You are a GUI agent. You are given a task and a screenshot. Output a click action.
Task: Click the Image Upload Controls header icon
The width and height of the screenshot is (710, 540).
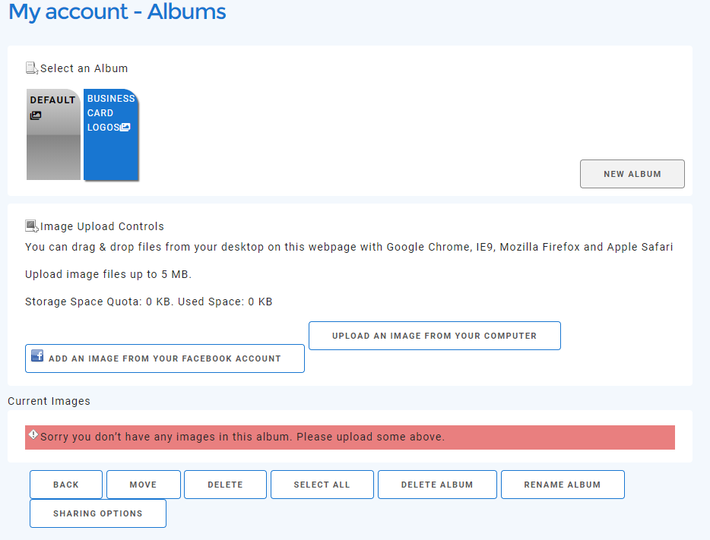[31, 226]
